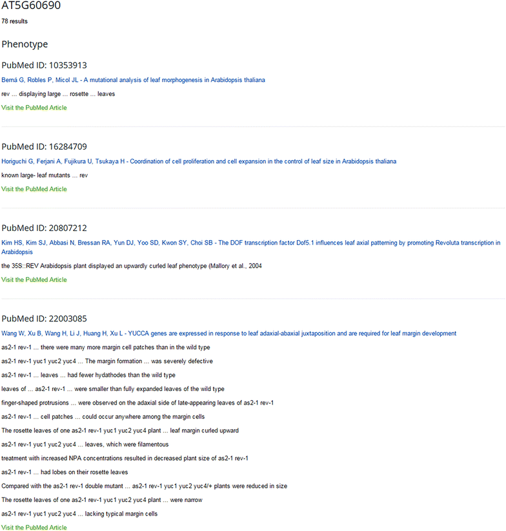Click the 'rev ... displaying large rosette leaves' snippet
506x531 pixels.
58,94
